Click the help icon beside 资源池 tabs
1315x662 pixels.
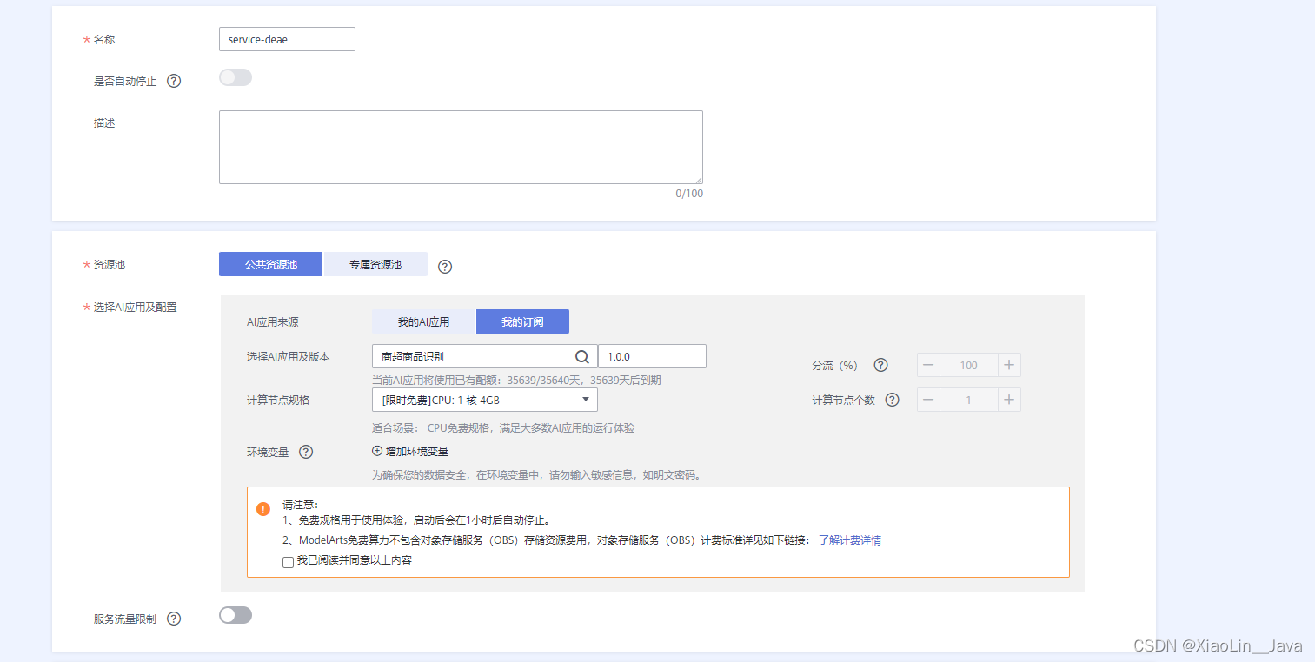tap(444, 267)
